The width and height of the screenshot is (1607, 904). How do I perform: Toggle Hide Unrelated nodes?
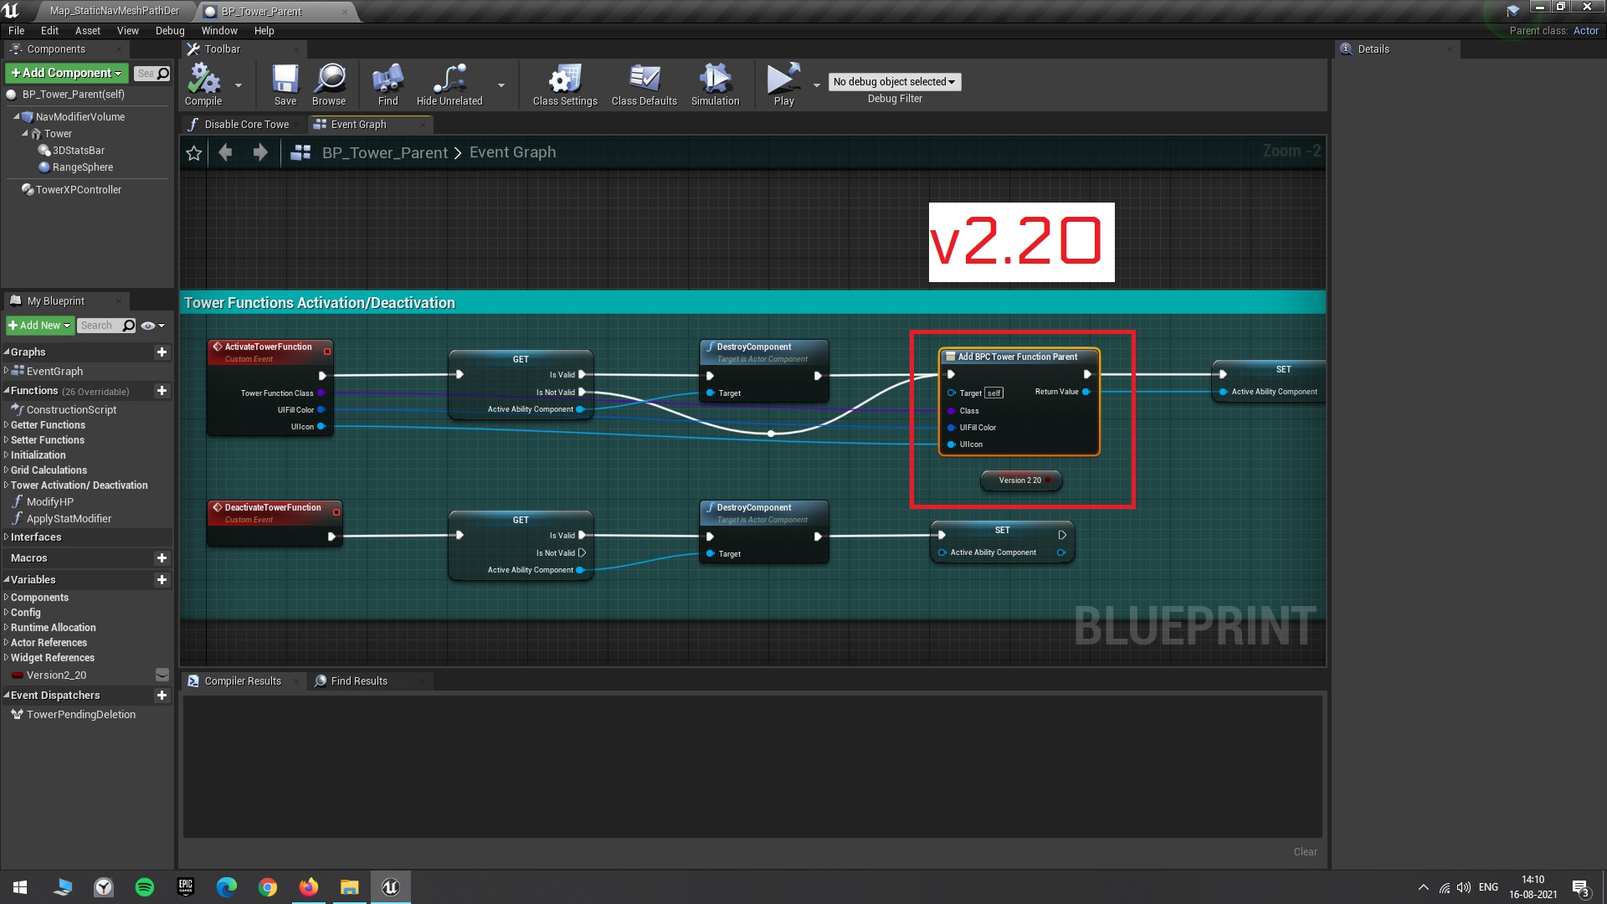[449, 84]
